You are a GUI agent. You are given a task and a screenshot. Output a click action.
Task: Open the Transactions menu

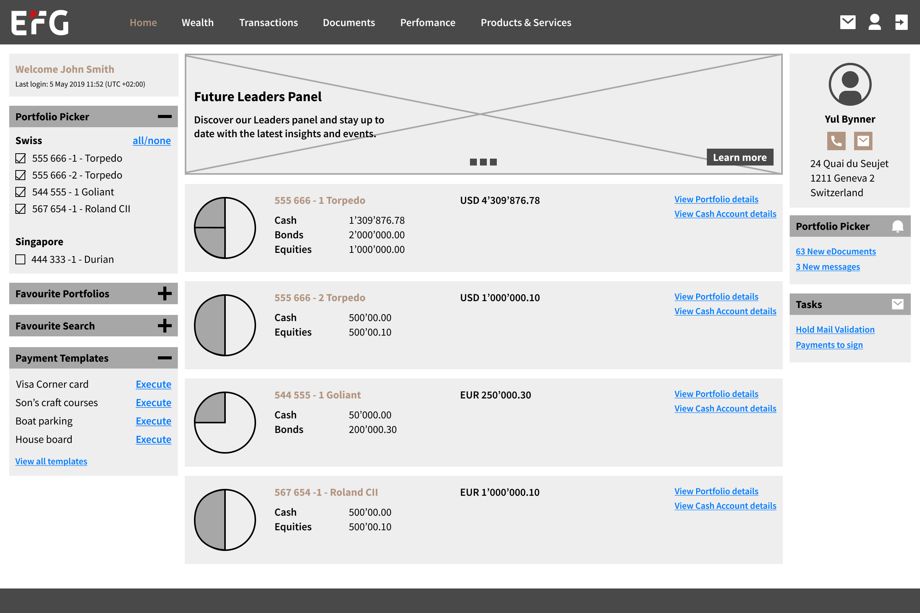(x=268, y=23)
